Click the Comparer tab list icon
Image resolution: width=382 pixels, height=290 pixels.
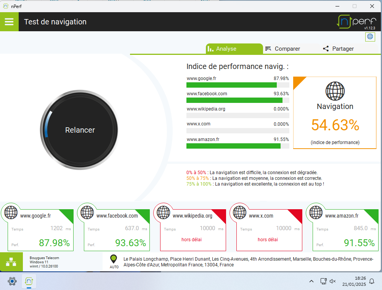tap(268, 49)
